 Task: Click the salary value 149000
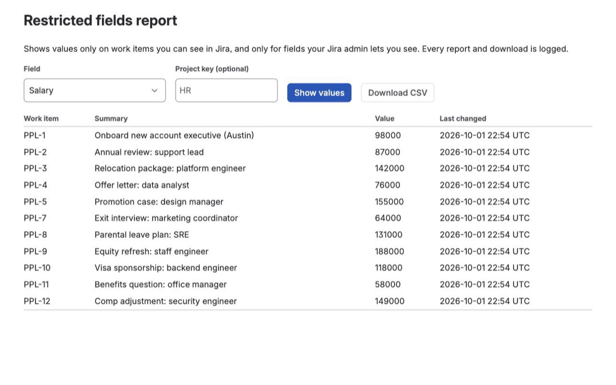390,301
